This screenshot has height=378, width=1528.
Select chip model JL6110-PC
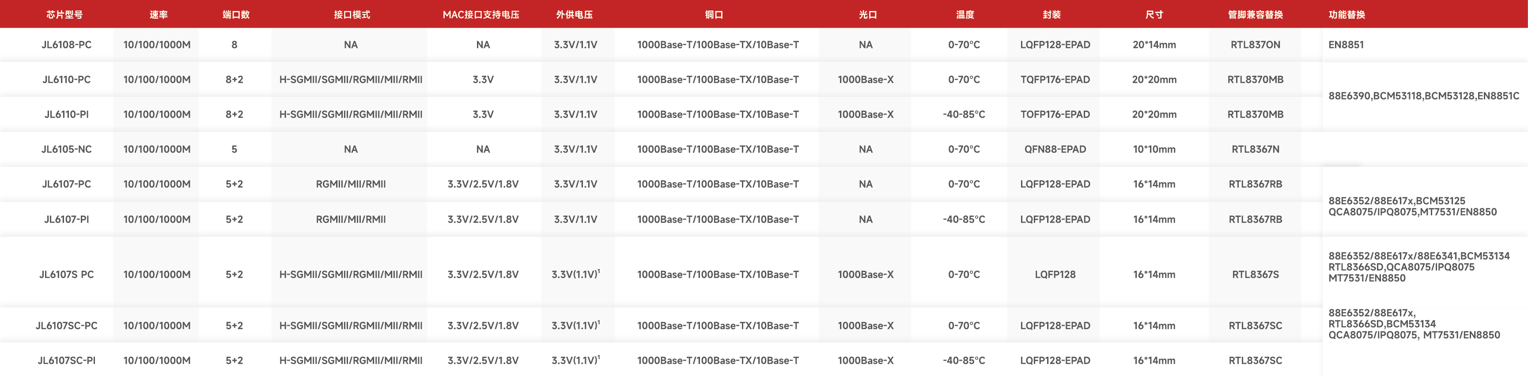[x=66, y=79]
